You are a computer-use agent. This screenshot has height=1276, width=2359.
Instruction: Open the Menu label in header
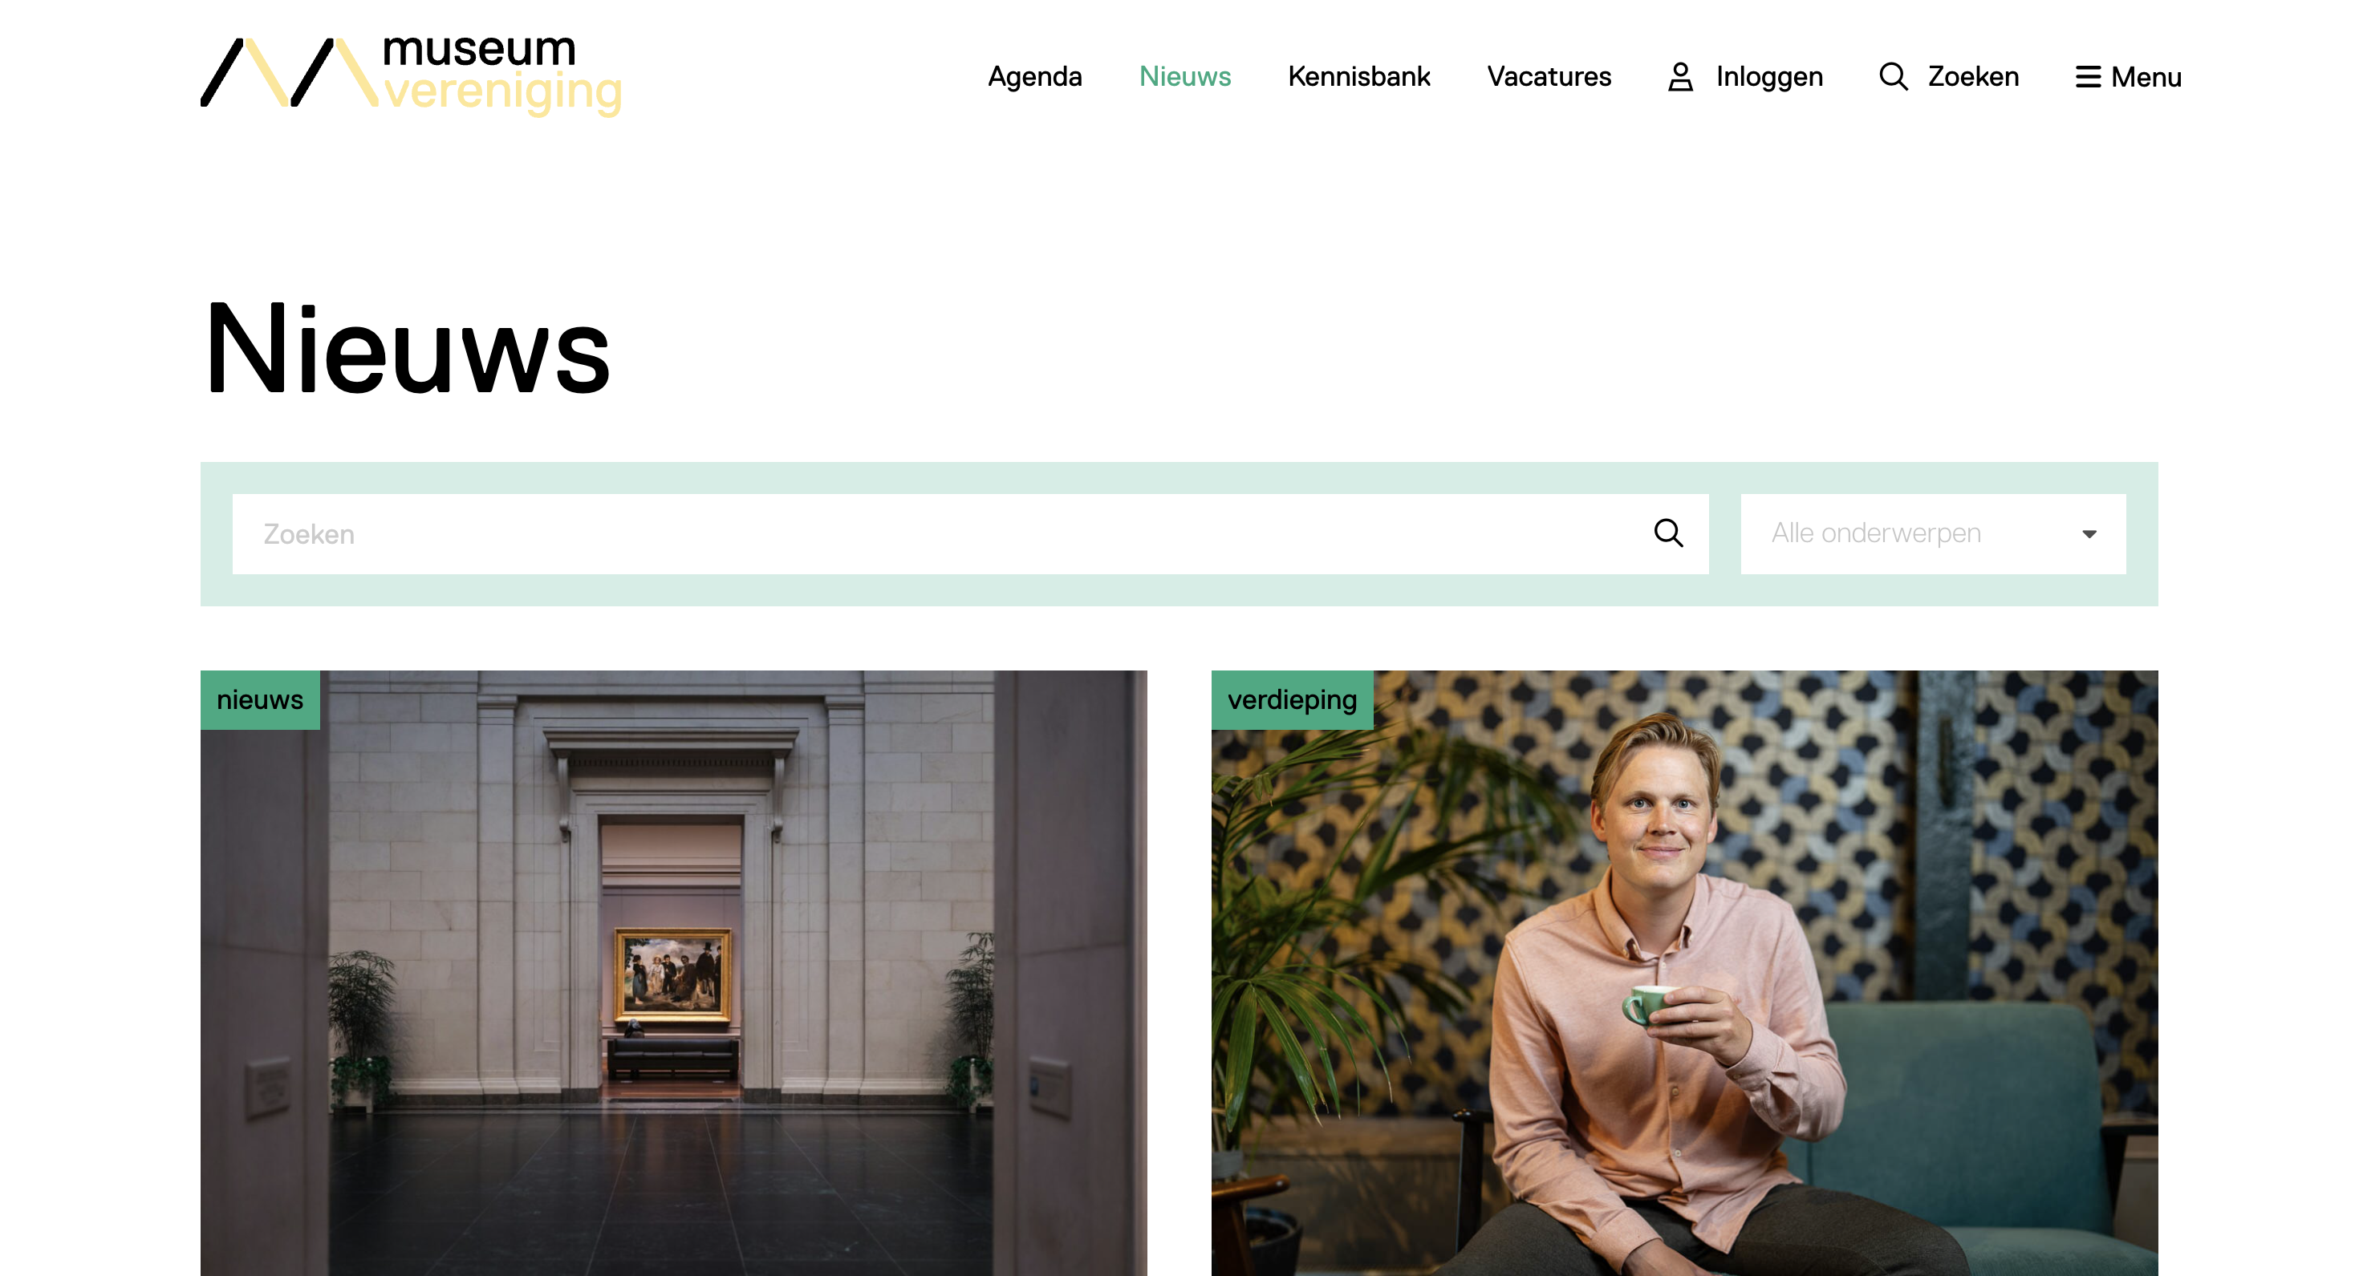tap(2146, 77)
